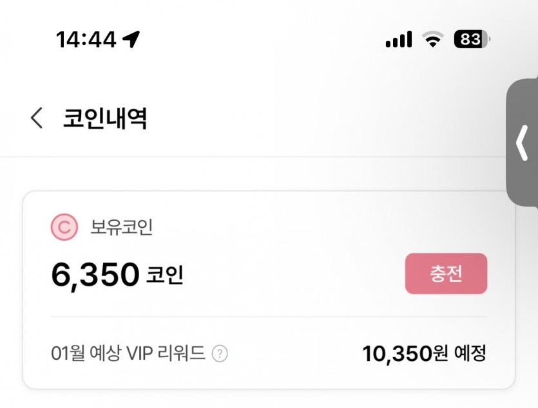The width and height of the screenshot is (538, 408).
Task: Tap the Wi-Fi icon in status bar
Action: click(433, 40)
